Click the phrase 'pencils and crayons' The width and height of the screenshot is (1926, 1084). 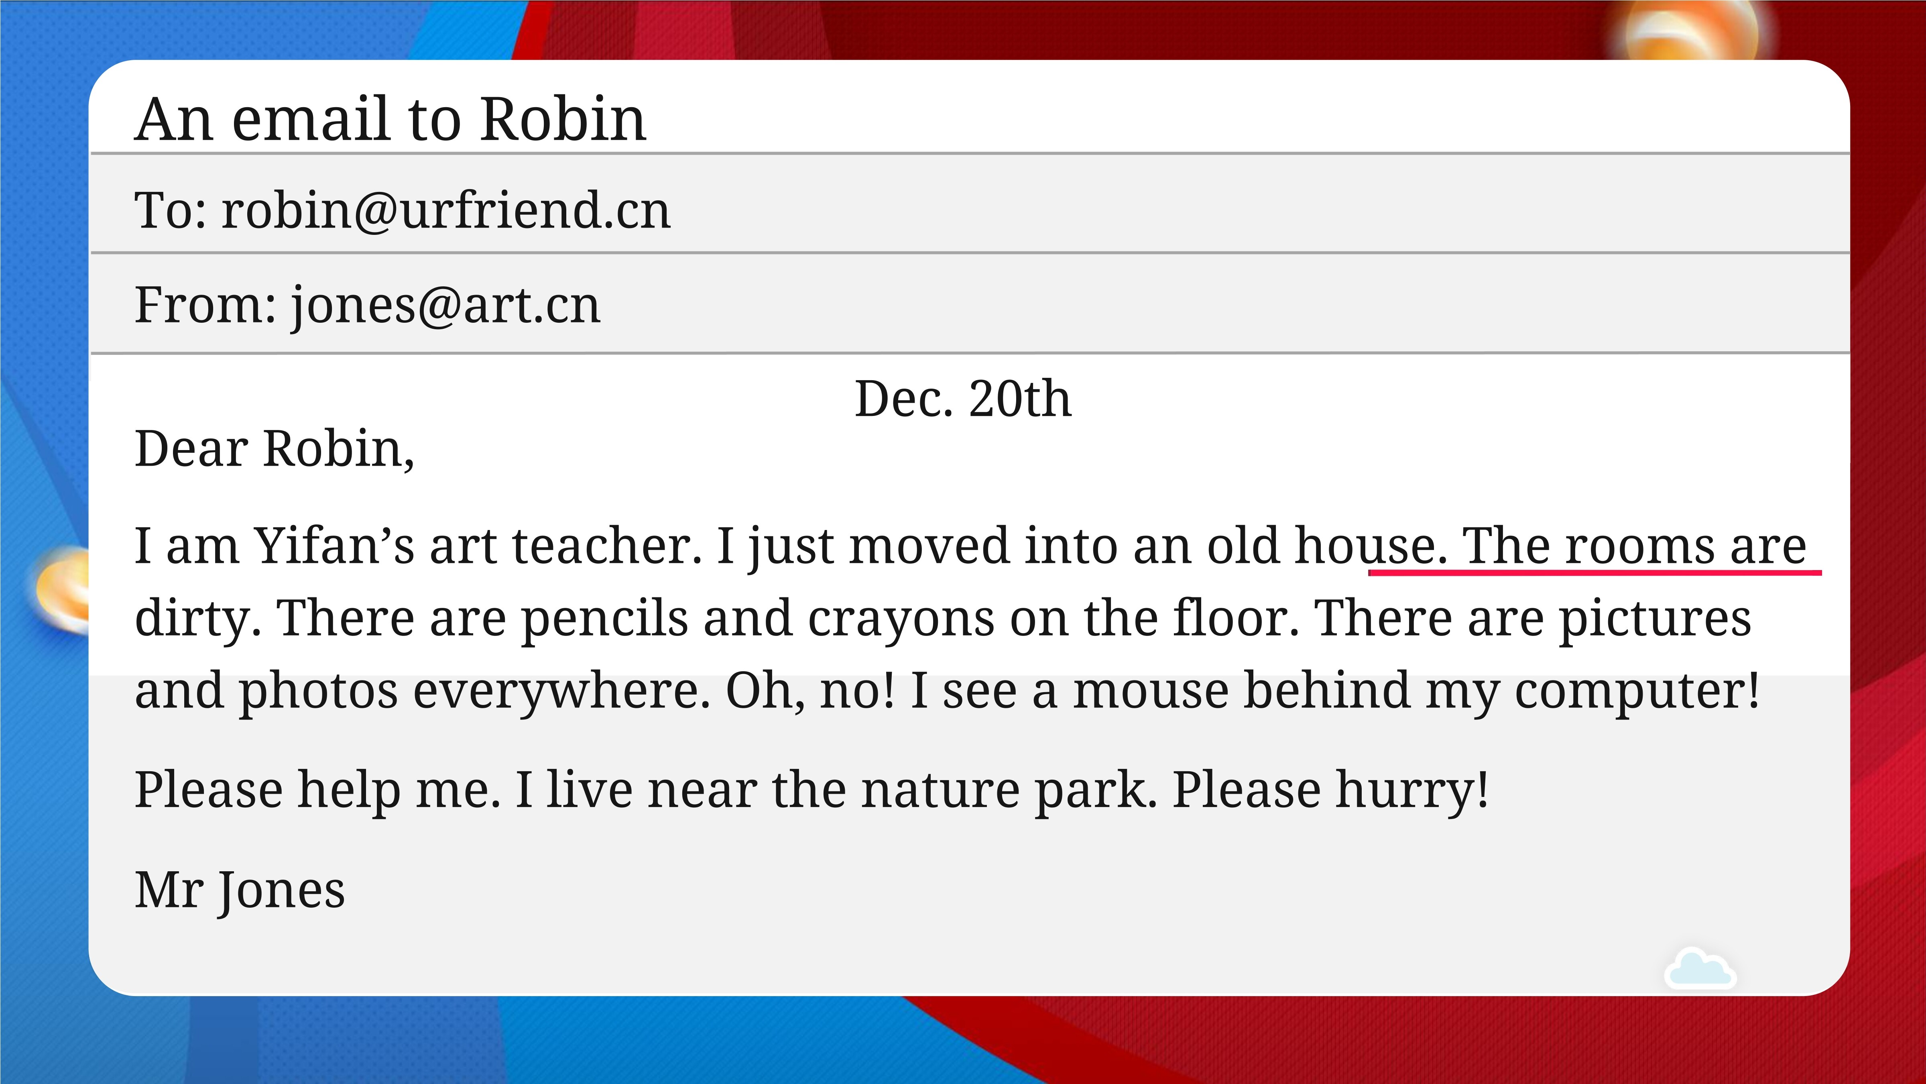point(757,619)
